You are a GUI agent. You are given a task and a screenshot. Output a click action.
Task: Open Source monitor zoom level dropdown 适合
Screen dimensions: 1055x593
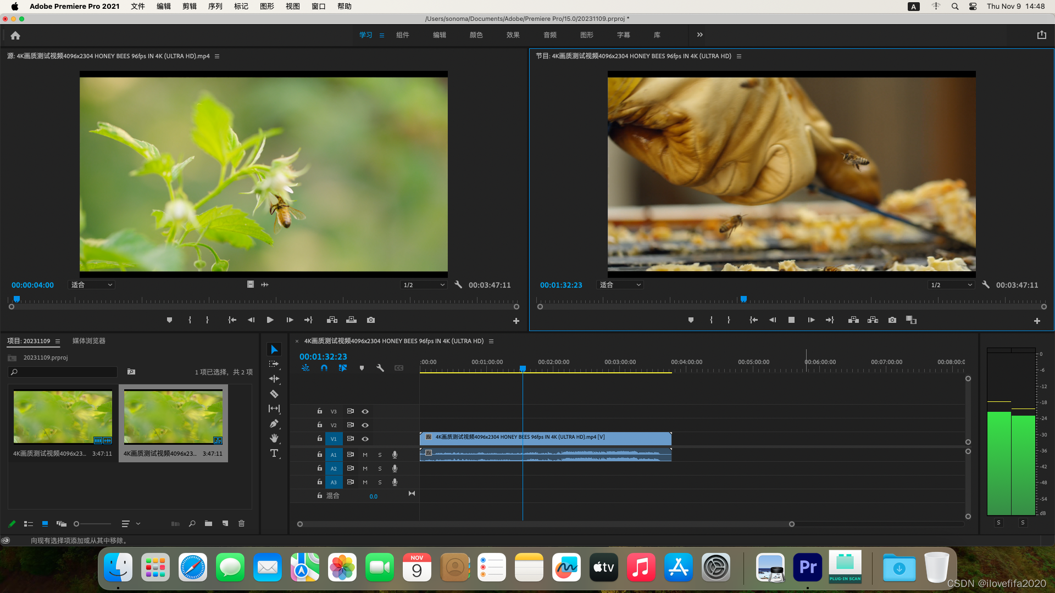(x=91, y=285)
